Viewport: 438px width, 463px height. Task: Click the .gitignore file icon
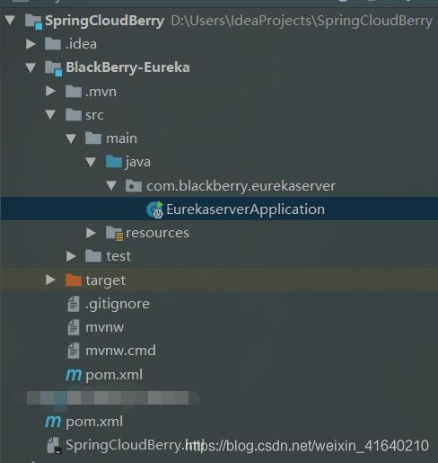(x=74, y=304)
